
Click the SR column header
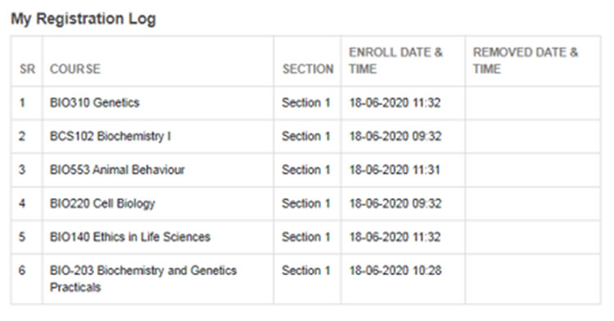27,69
